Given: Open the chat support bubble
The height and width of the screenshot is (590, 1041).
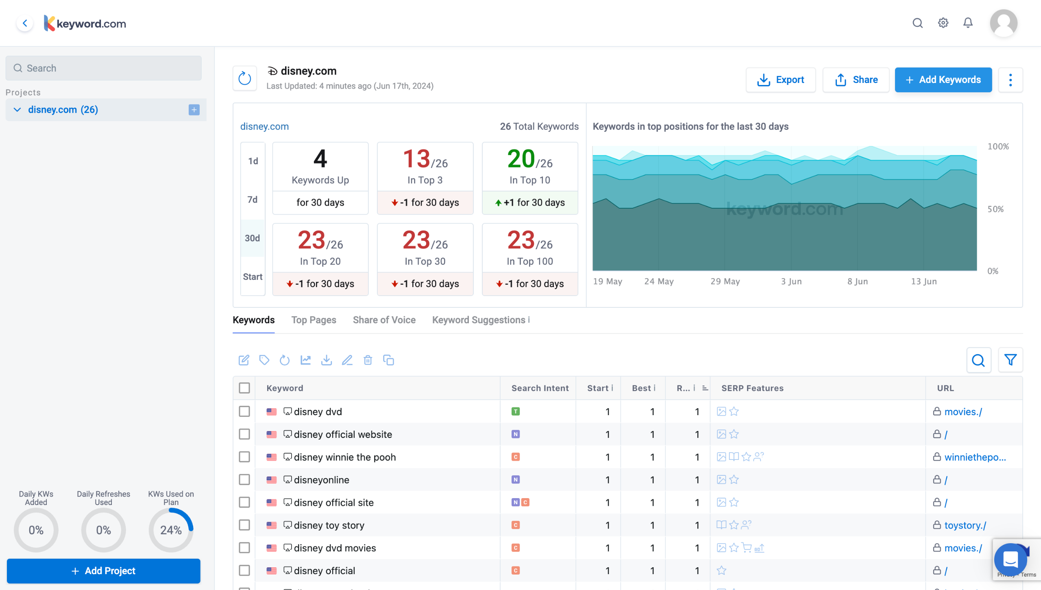Looking at the screenshot, I should tap(1010, 560).
